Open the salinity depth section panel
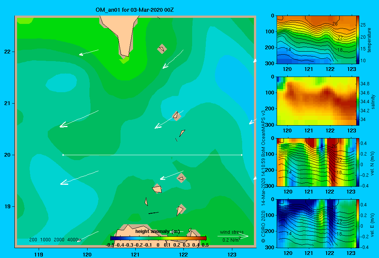This screenshot has width=379, height=258. click(316, 101)
